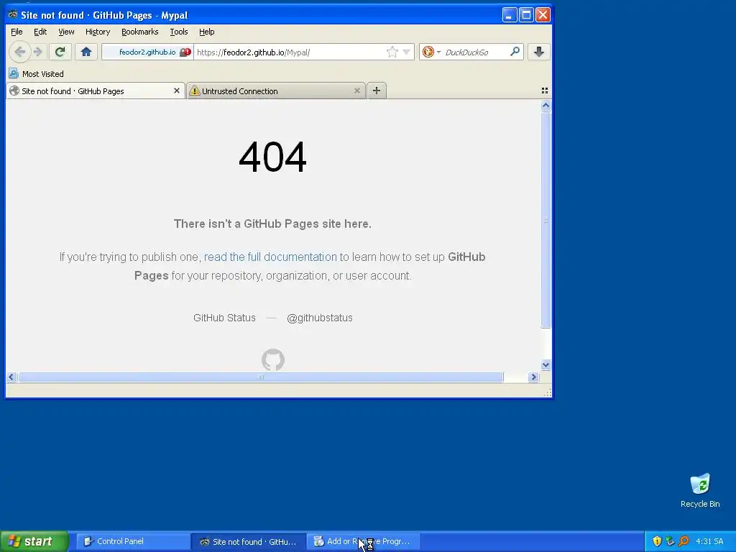Screen dimensions: 736x552
Task: Select the Recycle Bin desktop icon
Action: pos(700,490)
